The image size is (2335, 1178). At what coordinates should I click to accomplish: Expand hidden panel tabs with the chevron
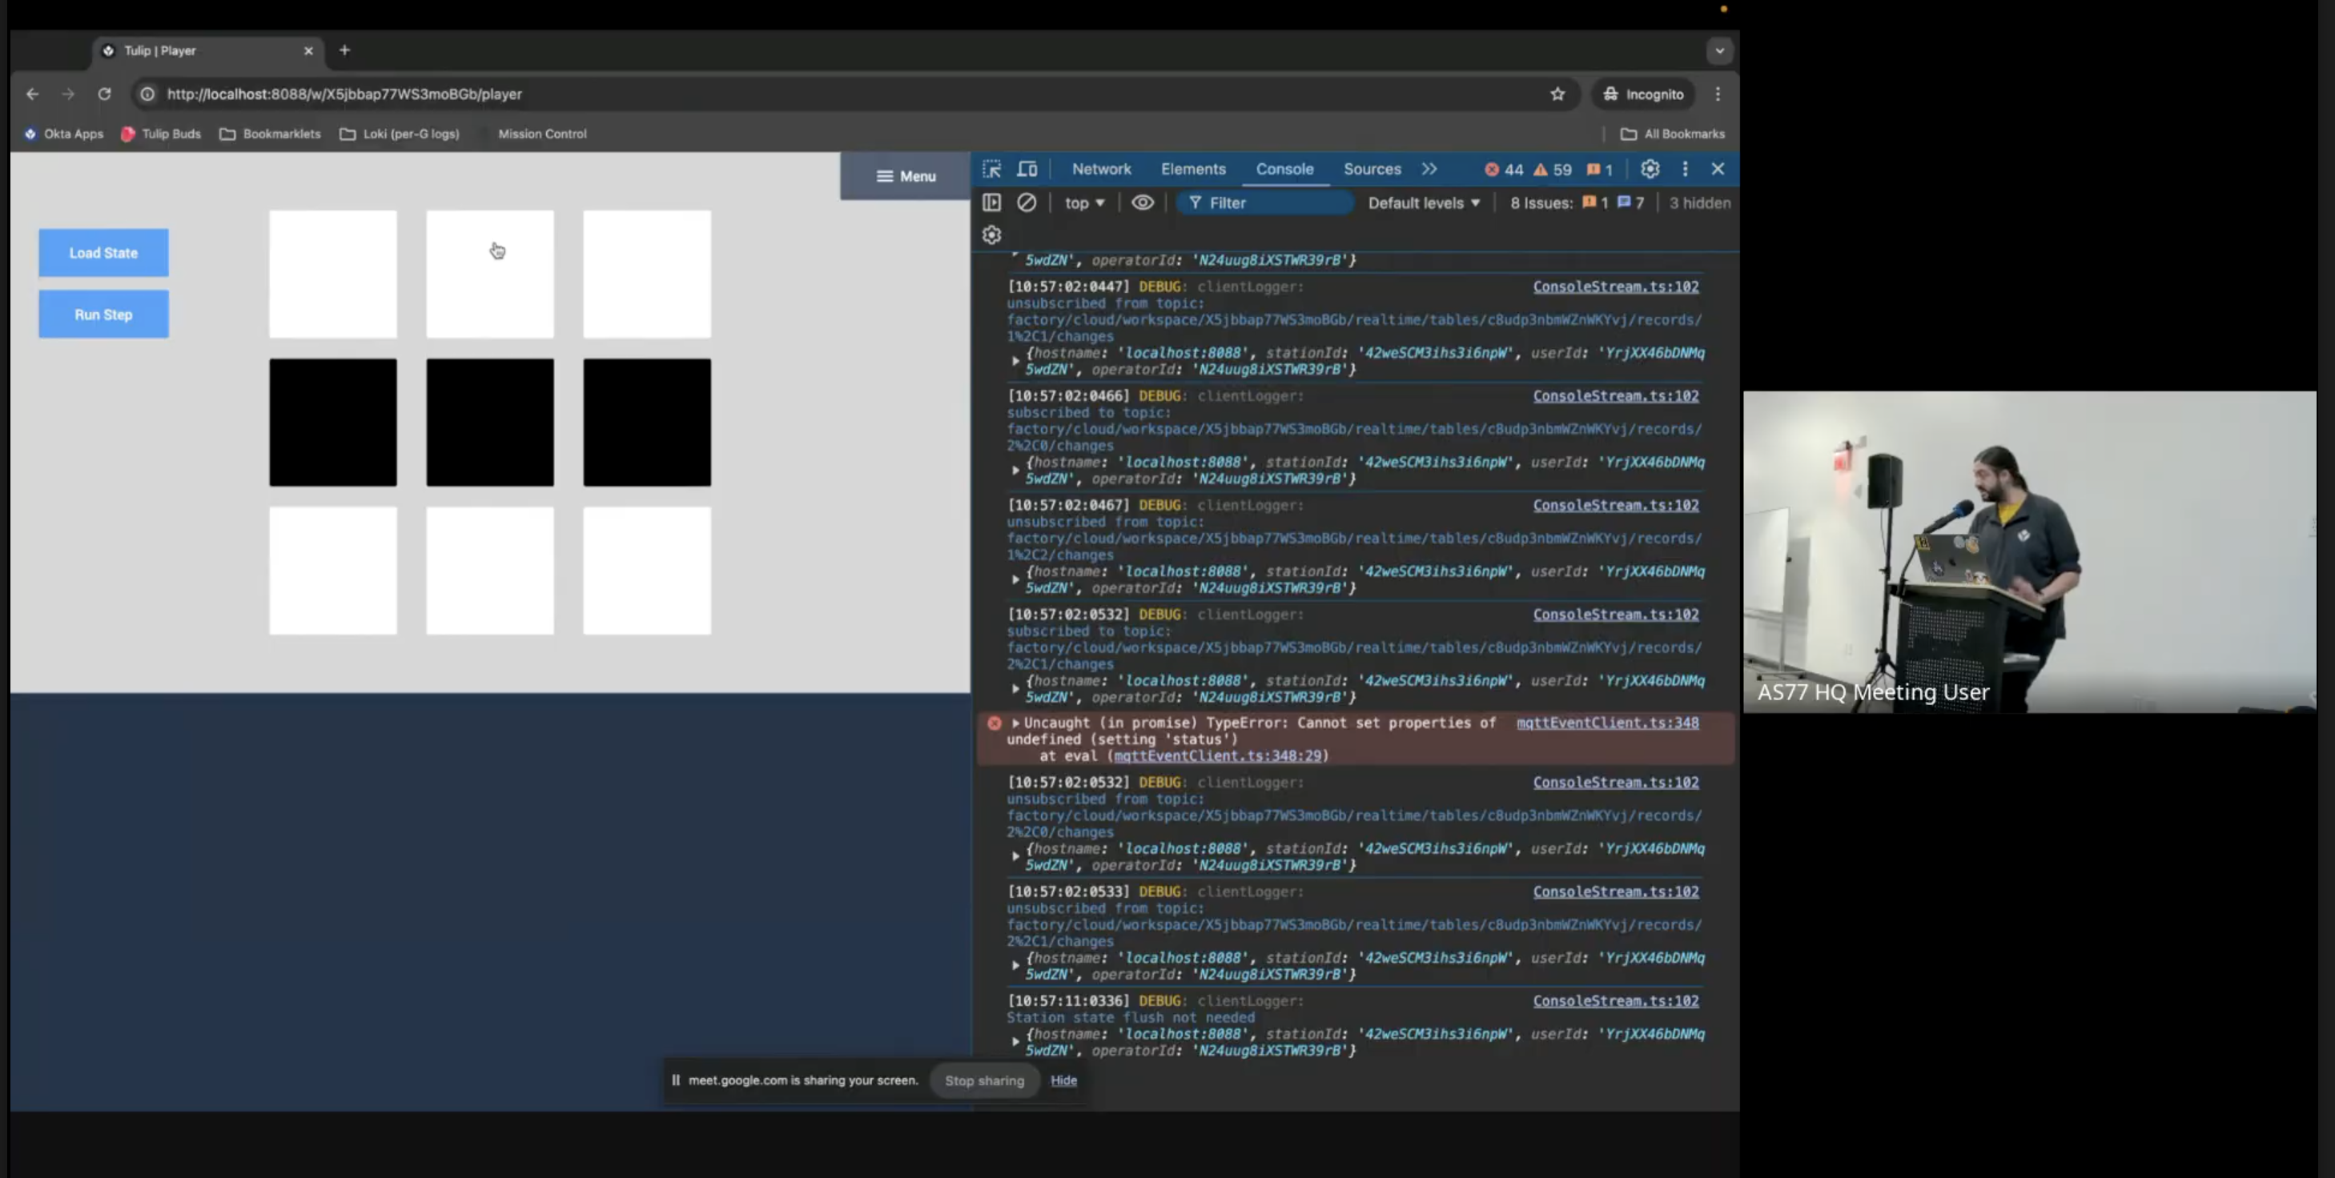(1430, 169)
